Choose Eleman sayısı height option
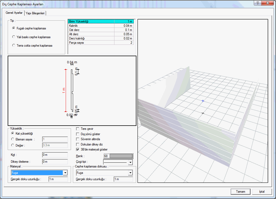Image resolution: width=276 pixels, height=199 pixels. pos(12,139)
